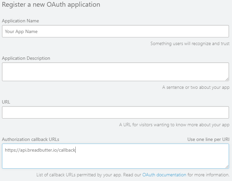This screenshot has width=232, height=181.
Task: Click the URL field label
Action: click(x=6, y=102)
